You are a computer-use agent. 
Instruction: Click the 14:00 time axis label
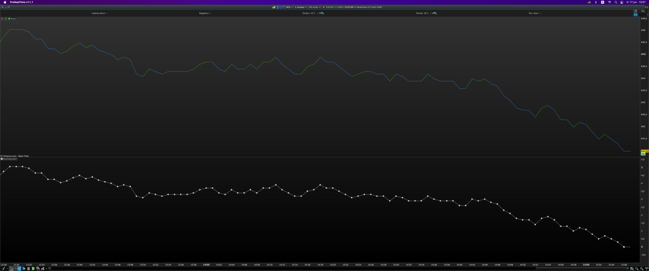206,265
